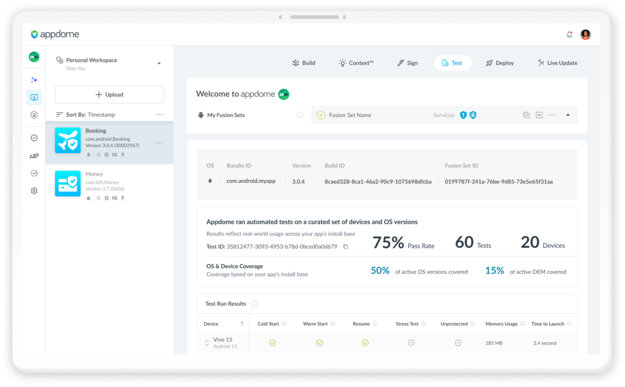The image size is (625, 387).
Task: Click the 185 MB memory usage value
Action: coord(494,343)
